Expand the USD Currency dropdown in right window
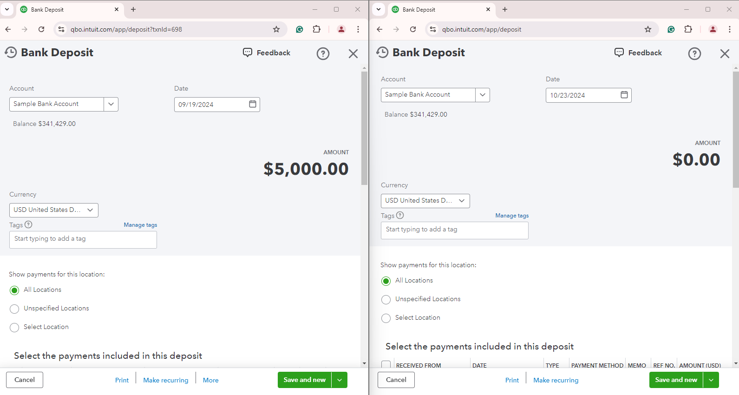 point(462,201)
